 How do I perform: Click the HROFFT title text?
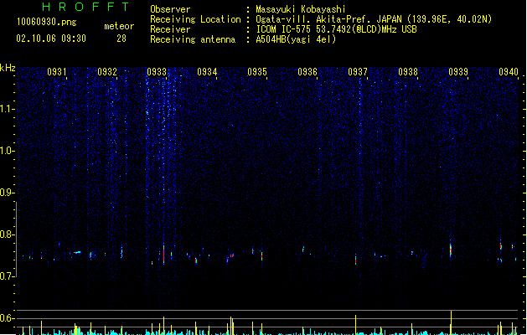pos(85,7)
